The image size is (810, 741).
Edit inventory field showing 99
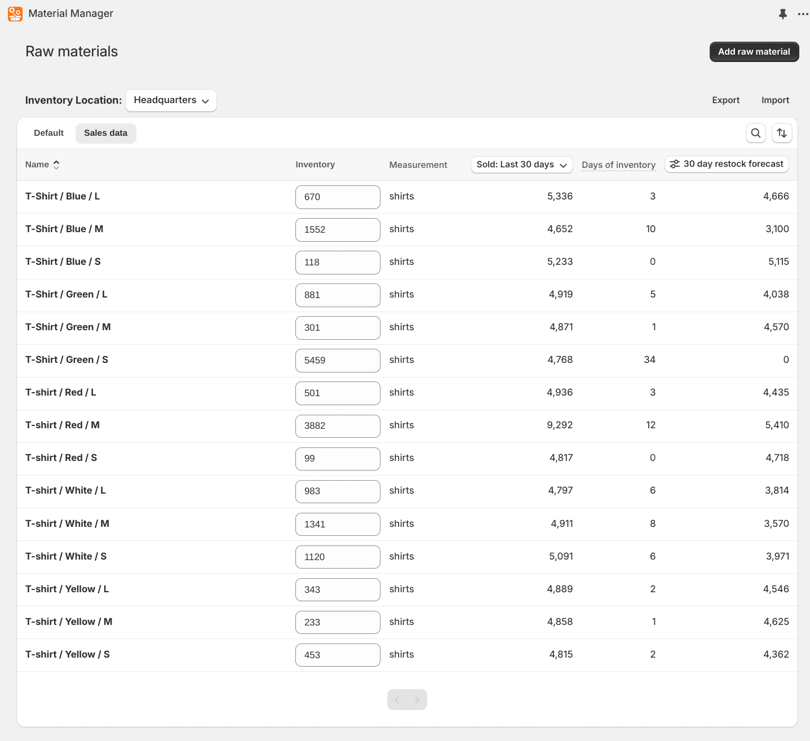pyautogui.click(x=338, y=459)
